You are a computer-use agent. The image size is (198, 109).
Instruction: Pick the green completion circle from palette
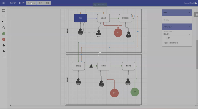pos(3,34)
